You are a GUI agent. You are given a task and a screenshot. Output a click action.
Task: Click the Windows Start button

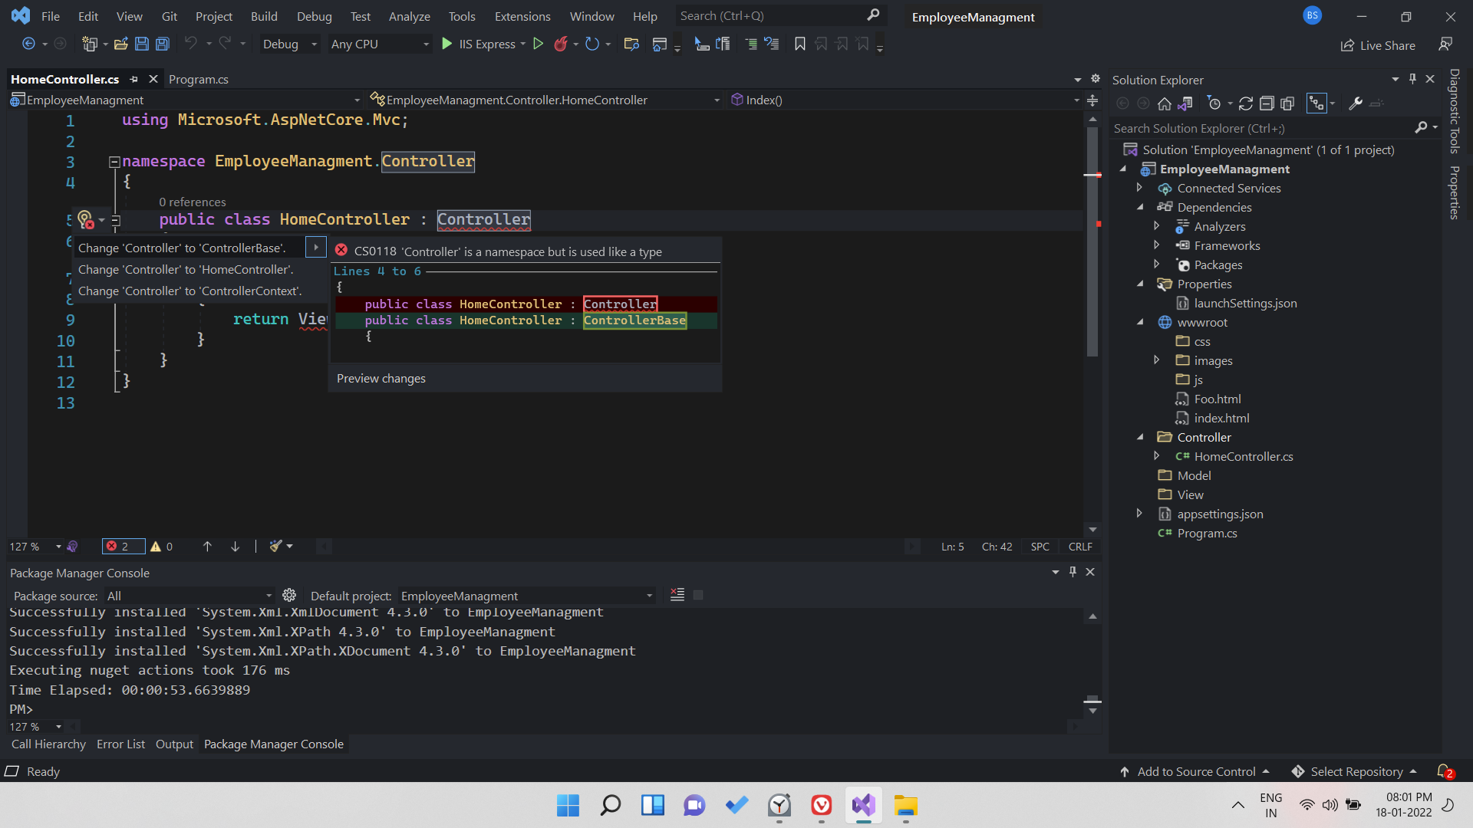(x=568, y=805)
